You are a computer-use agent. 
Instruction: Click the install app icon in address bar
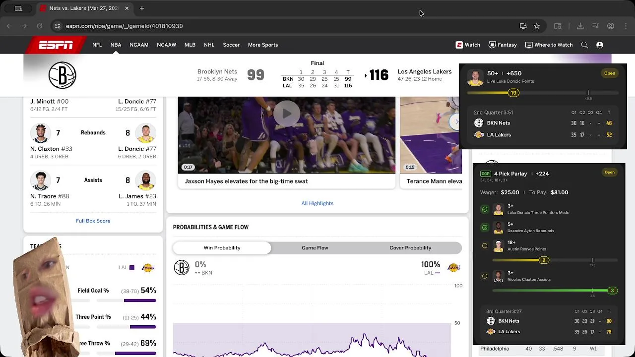(x=523, y=26)
